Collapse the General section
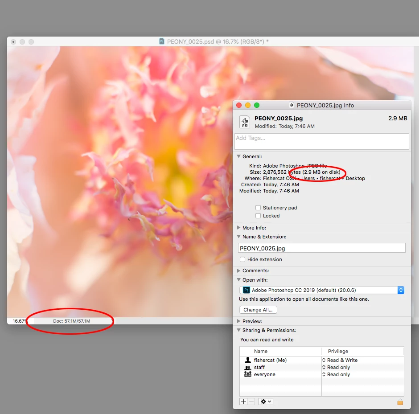The height and width of the screenshot is (414, 419). 238,156
